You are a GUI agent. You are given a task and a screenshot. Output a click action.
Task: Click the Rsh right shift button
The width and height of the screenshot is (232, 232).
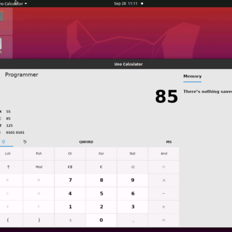(x=39, y=153)
